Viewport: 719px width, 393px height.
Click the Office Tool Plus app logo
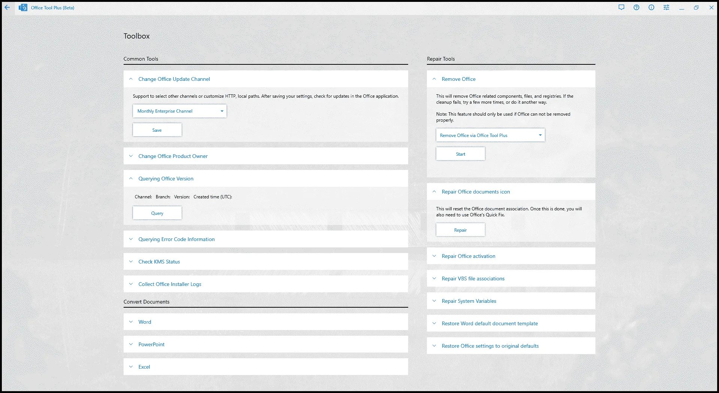(23, 7)
